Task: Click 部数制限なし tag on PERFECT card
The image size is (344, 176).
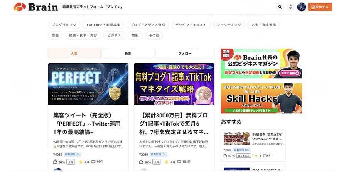Action: [x=73, y=155]
